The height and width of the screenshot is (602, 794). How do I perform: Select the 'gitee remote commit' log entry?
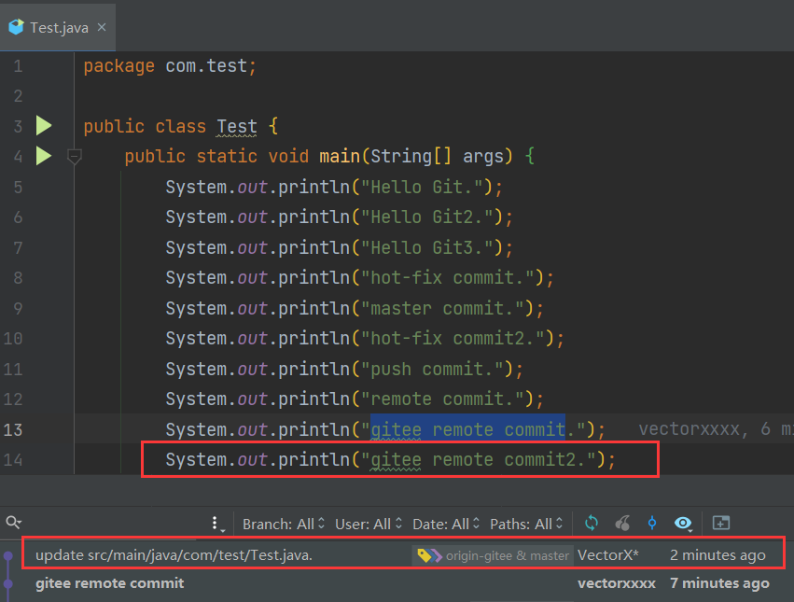point(403,583)
